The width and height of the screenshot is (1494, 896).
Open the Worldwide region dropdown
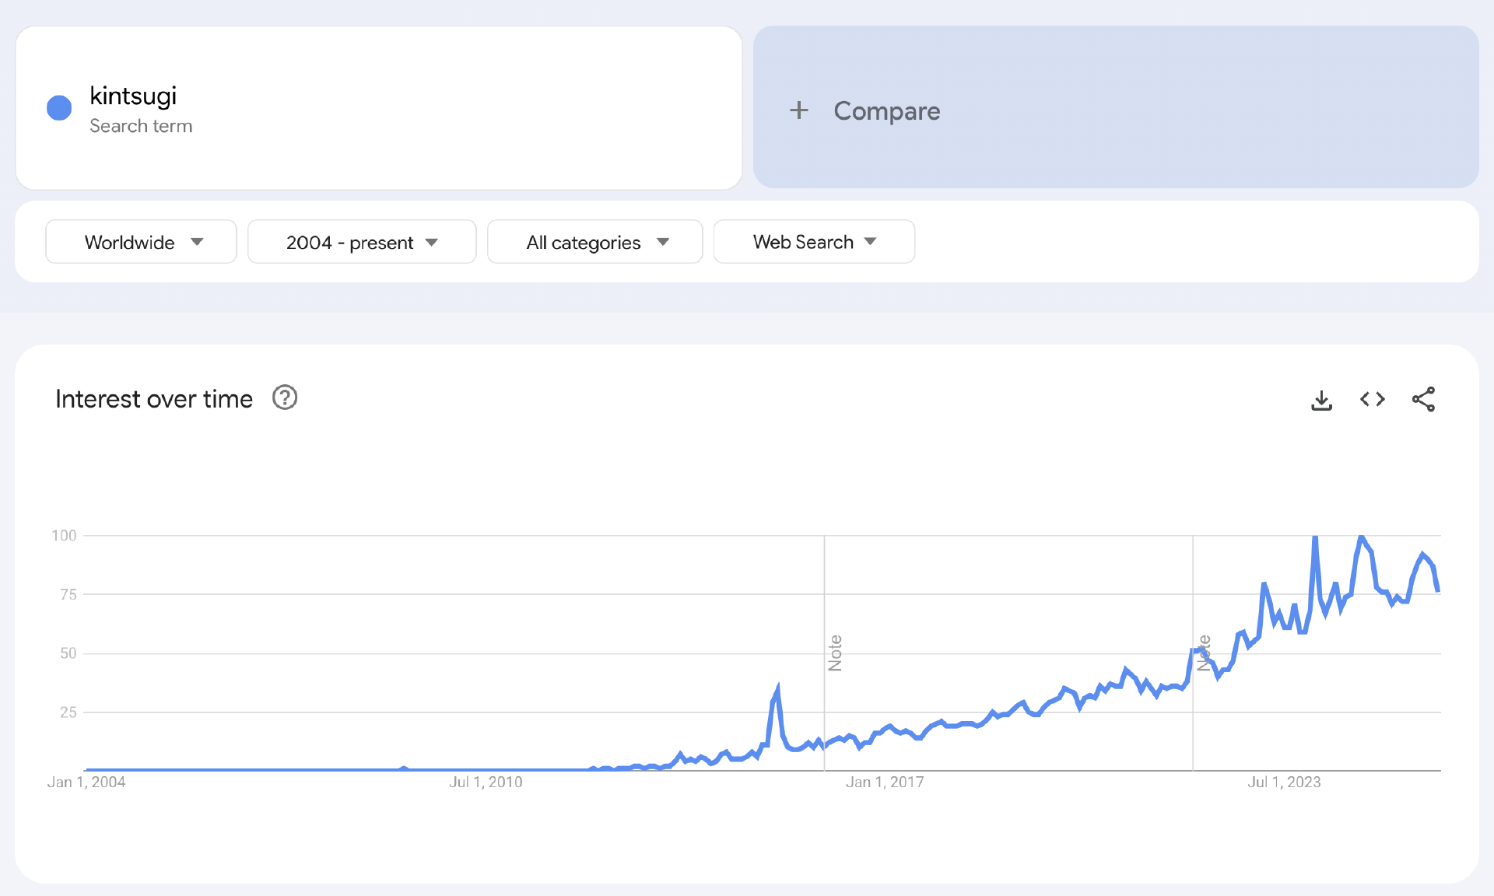tap(142, 242)
